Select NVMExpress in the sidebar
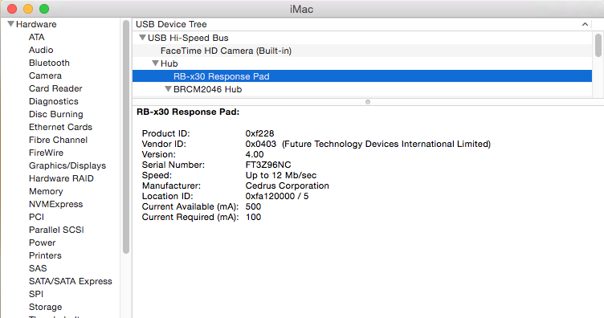The height and width of the screenshot is (318, 604). click(56, 204)
